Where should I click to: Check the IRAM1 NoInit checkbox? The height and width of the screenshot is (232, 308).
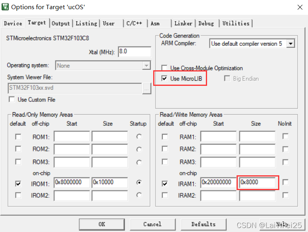pos(285,182)
